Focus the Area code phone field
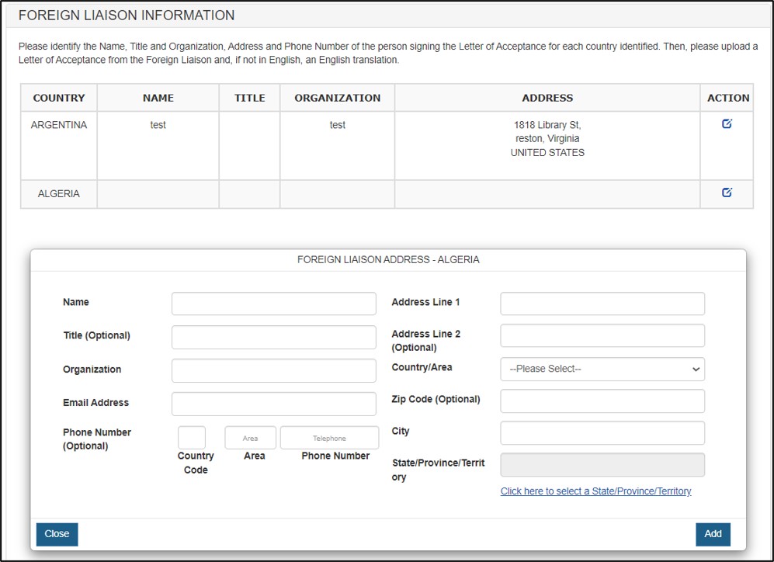This screenshot has height=562, width=774. (250, 438)
